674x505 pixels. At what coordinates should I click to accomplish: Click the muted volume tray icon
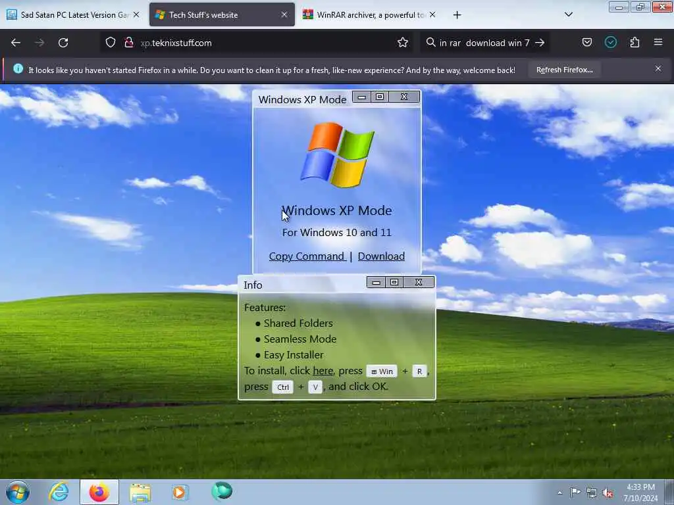point(608,493)
